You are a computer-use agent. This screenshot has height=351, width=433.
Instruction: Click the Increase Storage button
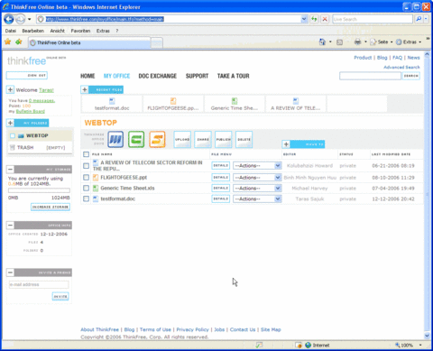(x=51, y=207)
